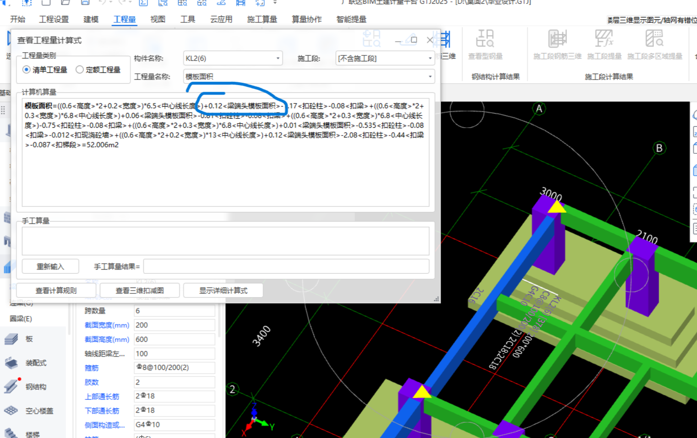The width and height of the screenshot is (697, 438).
Task: Click axis bubble 2 in 3D view
Action: (x=232, y=389)
